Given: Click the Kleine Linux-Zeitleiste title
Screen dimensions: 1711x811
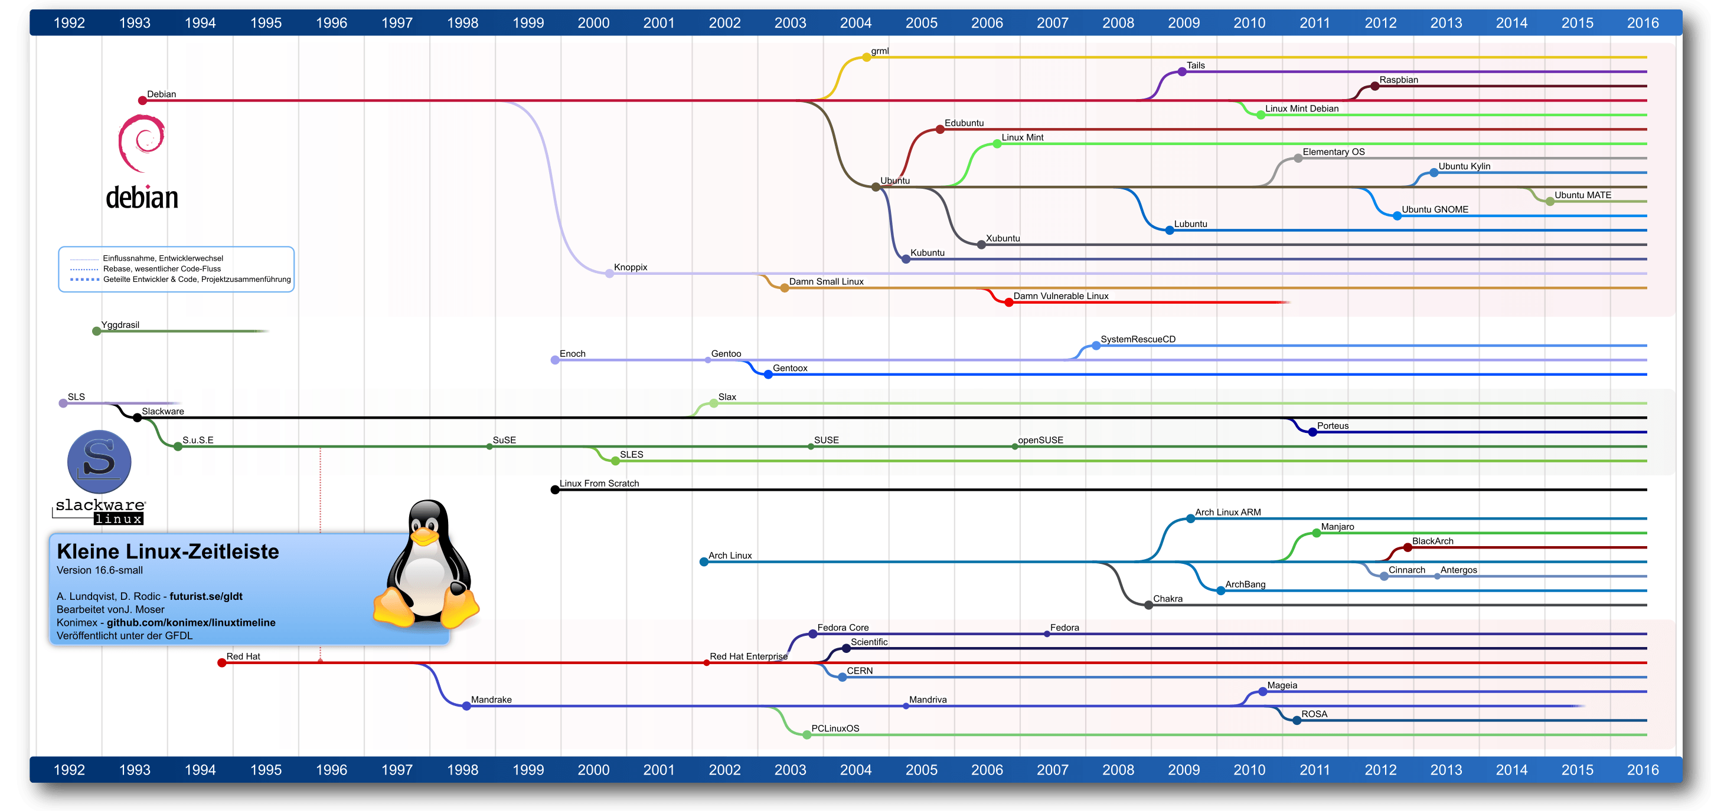Looking at the screenshot, I should [168, 551].
